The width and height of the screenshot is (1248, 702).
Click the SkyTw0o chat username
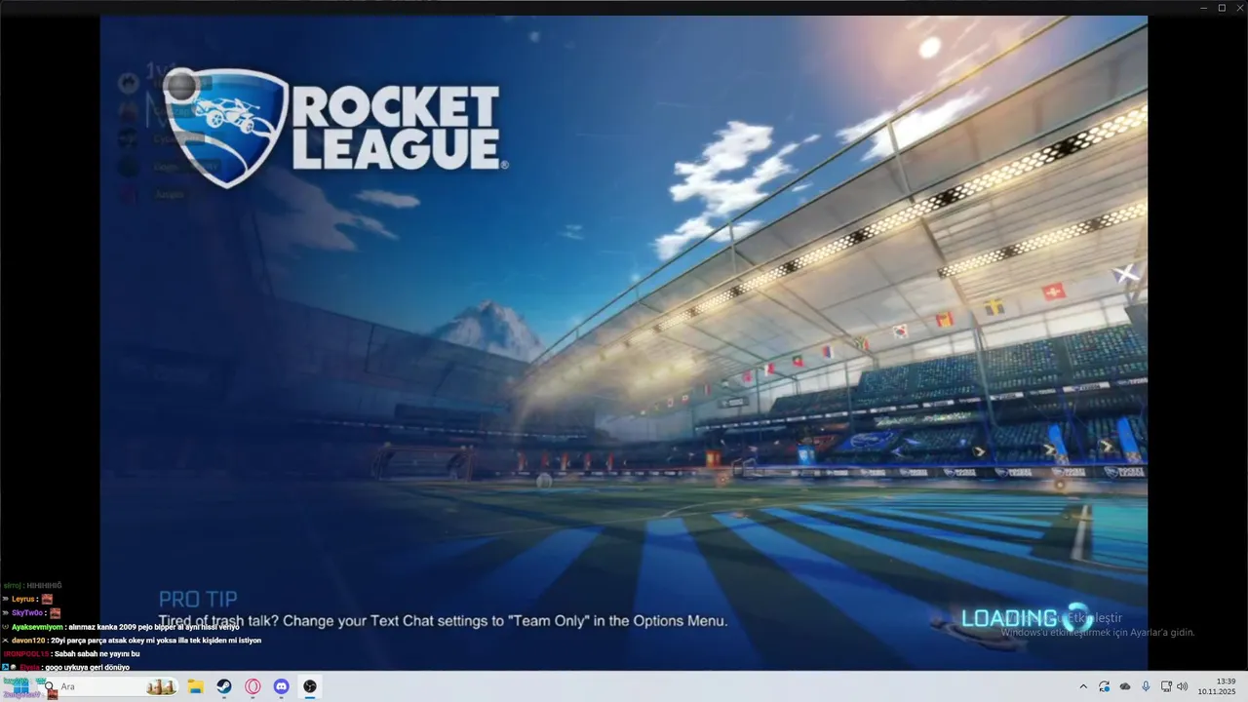tap(27, 613)
